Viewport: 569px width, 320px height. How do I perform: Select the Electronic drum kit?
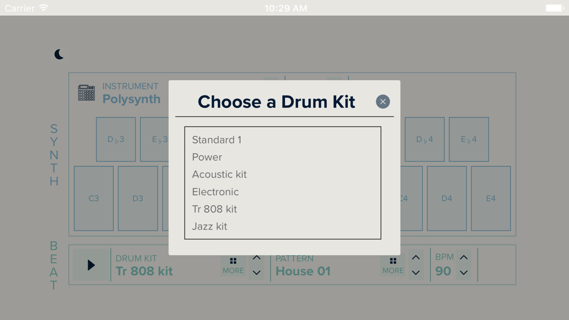283,192
